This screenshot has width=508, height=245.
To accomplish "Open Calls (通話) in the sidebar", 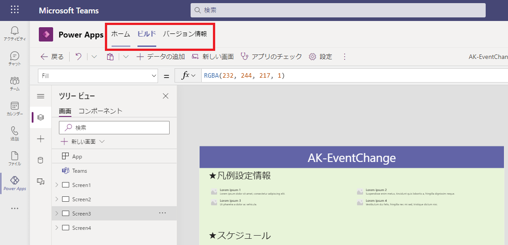I will click(x=15, y=133).
